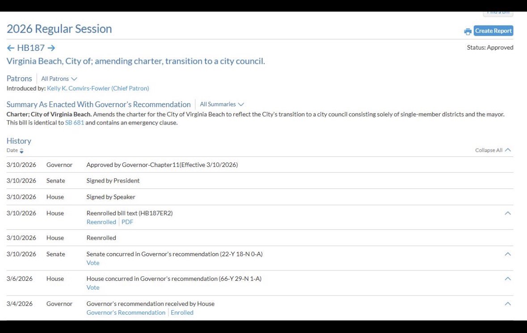Collapse Governor's recommendation received row
The image size is (527, 333).
[x=507, y=304]
